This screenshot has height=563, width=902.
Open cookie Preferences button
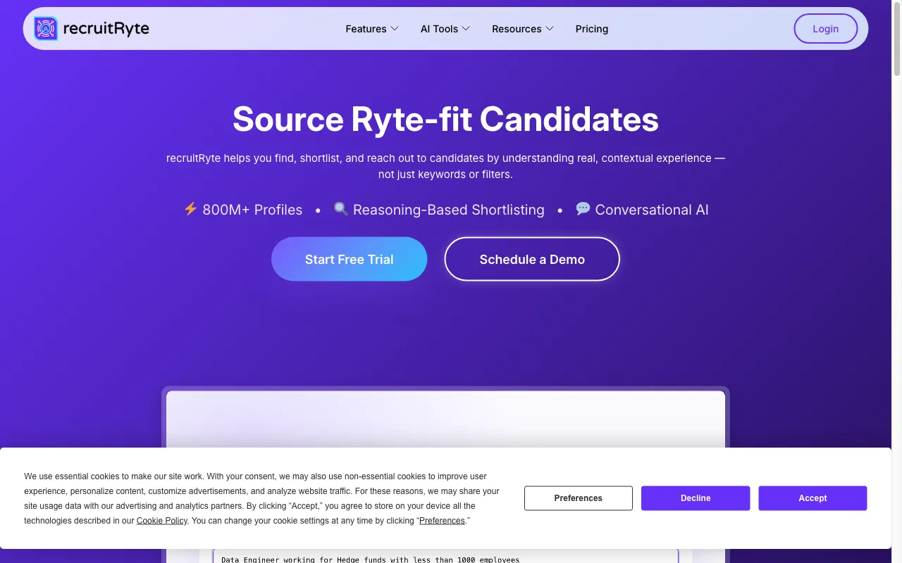(579, 498)
